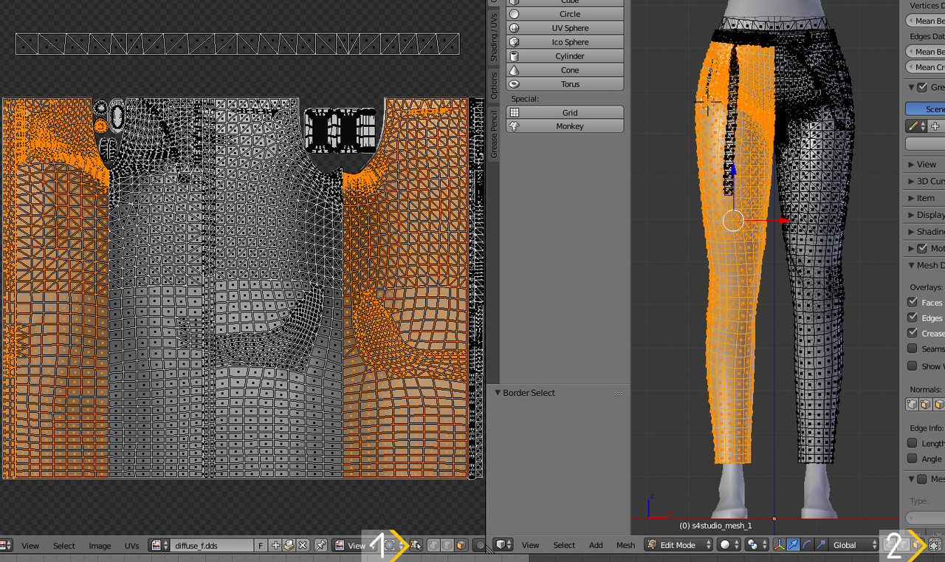Switch to Options tool shelf tab
Screen dimensions: 945x562
494,85
